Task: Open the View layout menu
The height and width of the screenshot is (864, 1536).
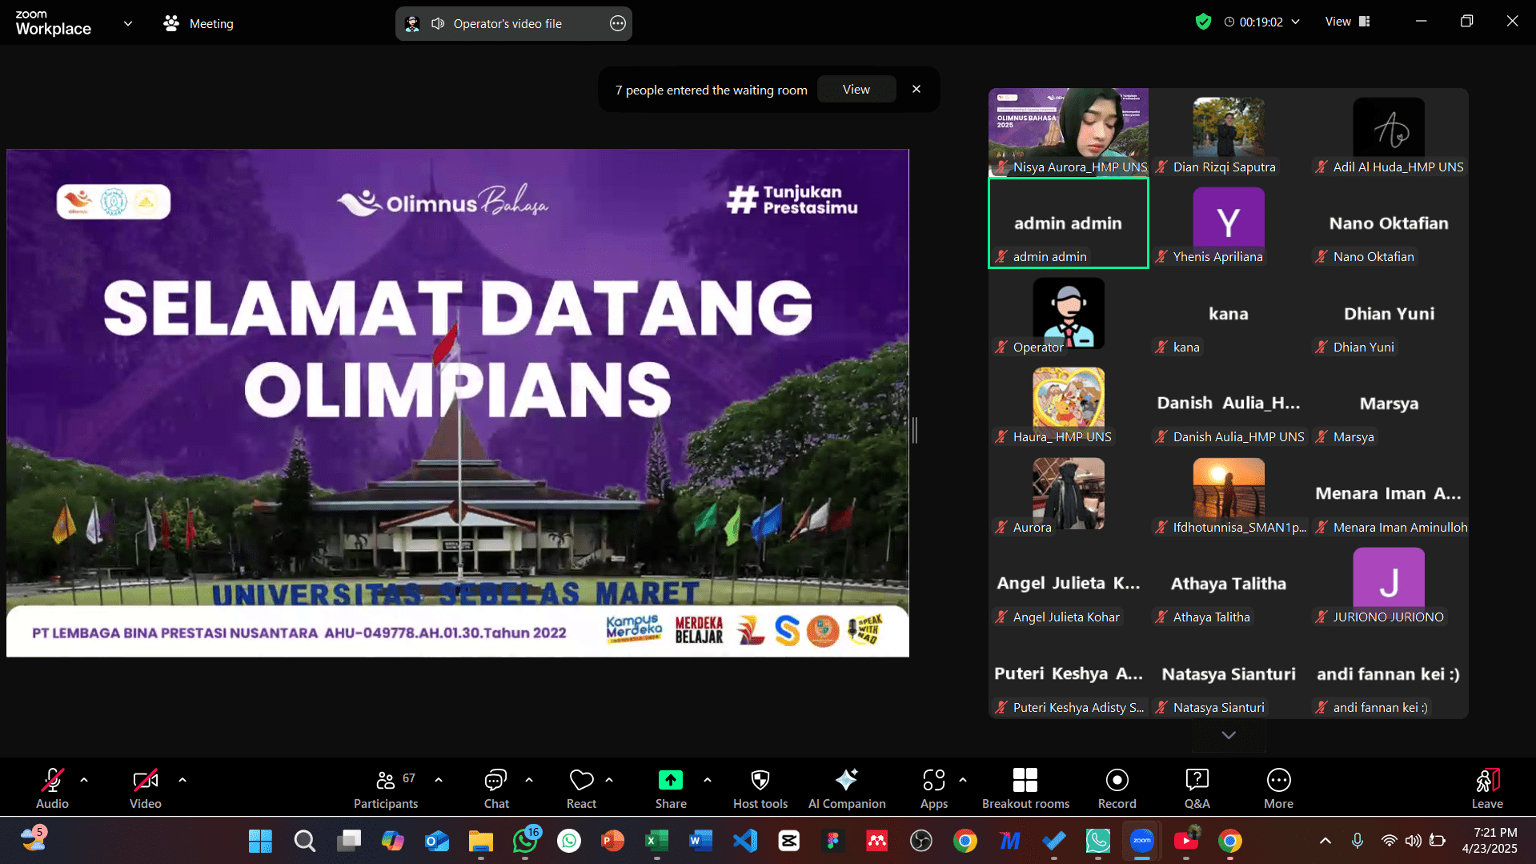Action: 1347,22
